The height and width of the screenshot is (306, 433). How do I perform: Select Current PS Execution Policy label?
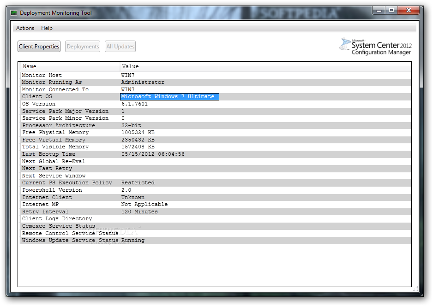pyautogui.click(x=67, y=183)
